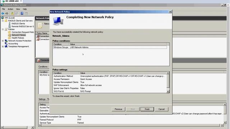Click the Condition header in Policy settings
Image resolution: width=230 pixels, height=129 pixels.
[66, 73]
